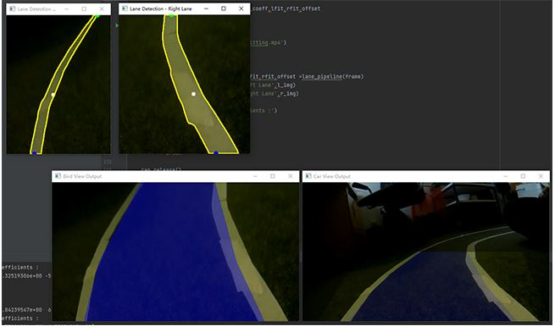
Task: Close the Car View Output window
Action: click(x=541, y=176)
